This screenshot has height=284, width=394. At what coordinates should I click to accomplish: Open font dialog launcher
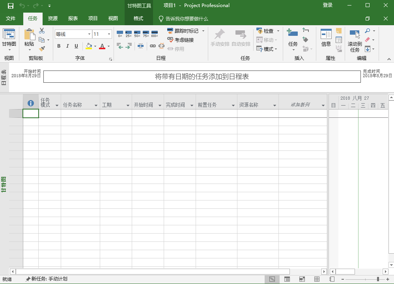[x=110, y=59]
